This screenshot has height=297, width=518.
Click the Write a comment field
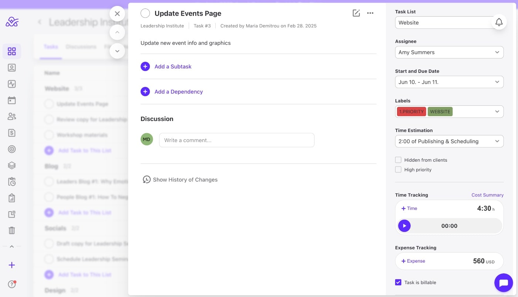tap(236, 140)
